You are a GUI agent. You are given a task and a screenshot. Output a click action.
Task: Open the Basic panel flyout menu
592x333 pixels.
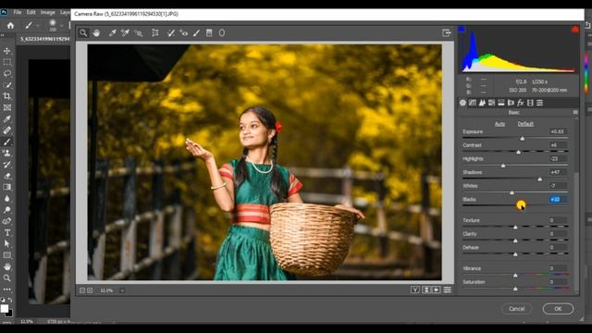tap(575, 113)
